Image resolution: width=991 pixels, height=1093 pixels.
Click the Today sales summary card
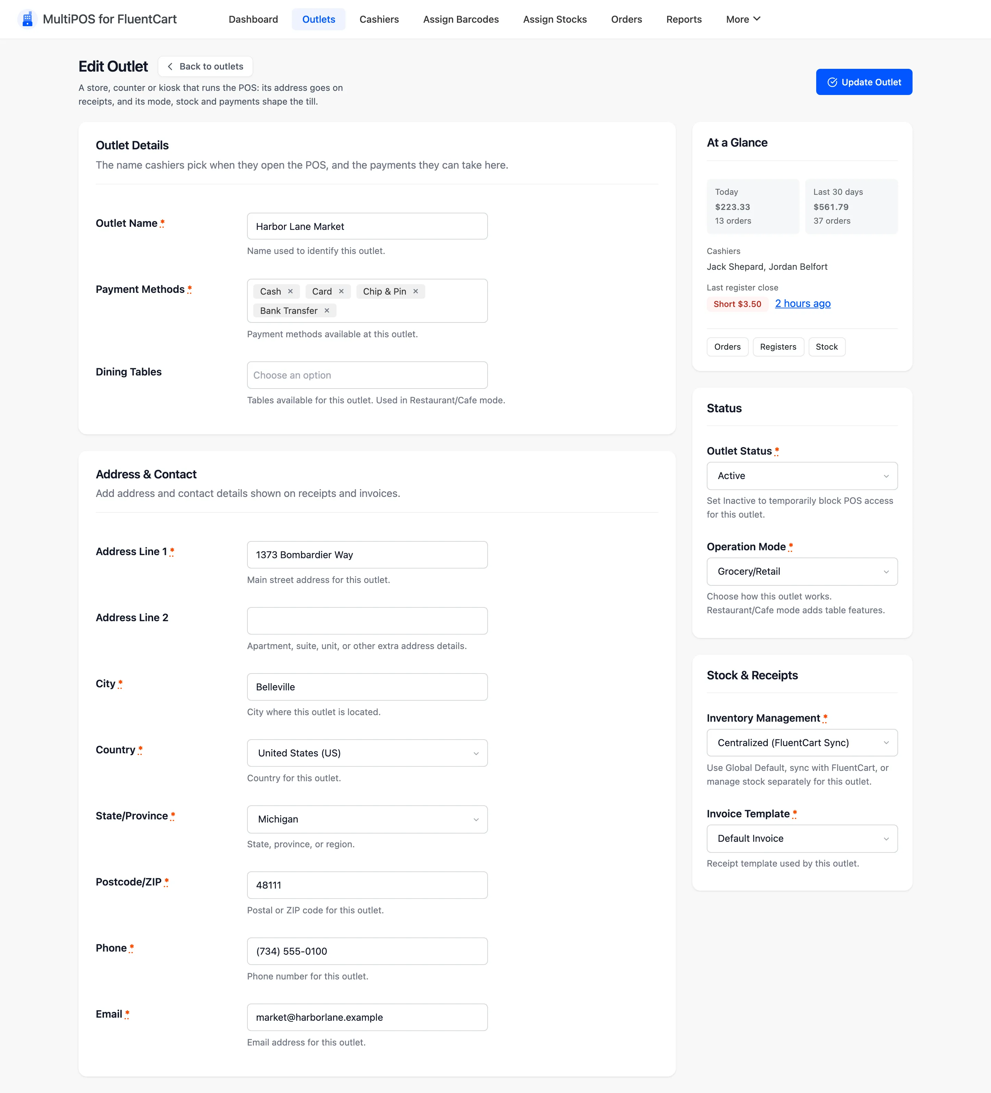click(x=753, y=206)
